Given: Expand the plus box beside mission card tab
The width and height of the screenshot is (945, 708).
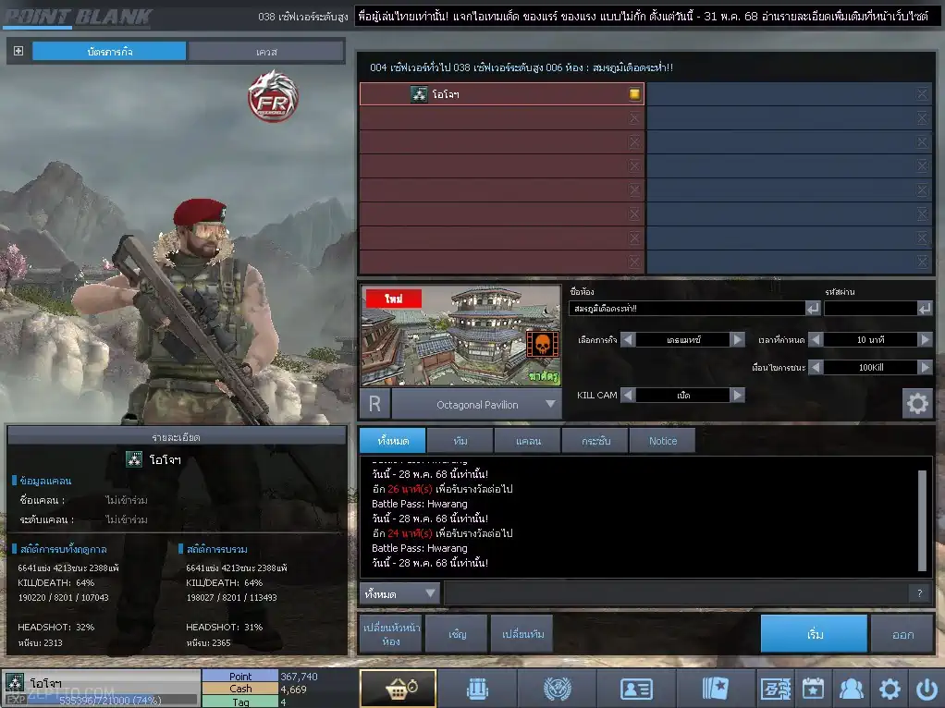Looking at the screenshot, I should point(18,51).
